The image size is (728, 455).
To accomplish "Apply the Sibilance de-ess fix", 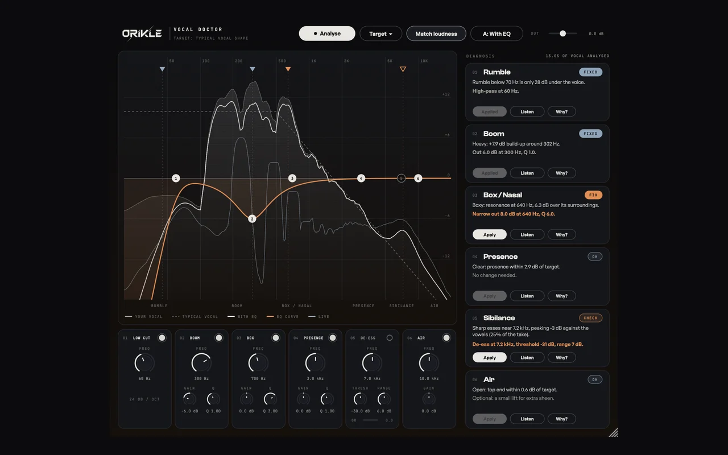I will point(490,358).
